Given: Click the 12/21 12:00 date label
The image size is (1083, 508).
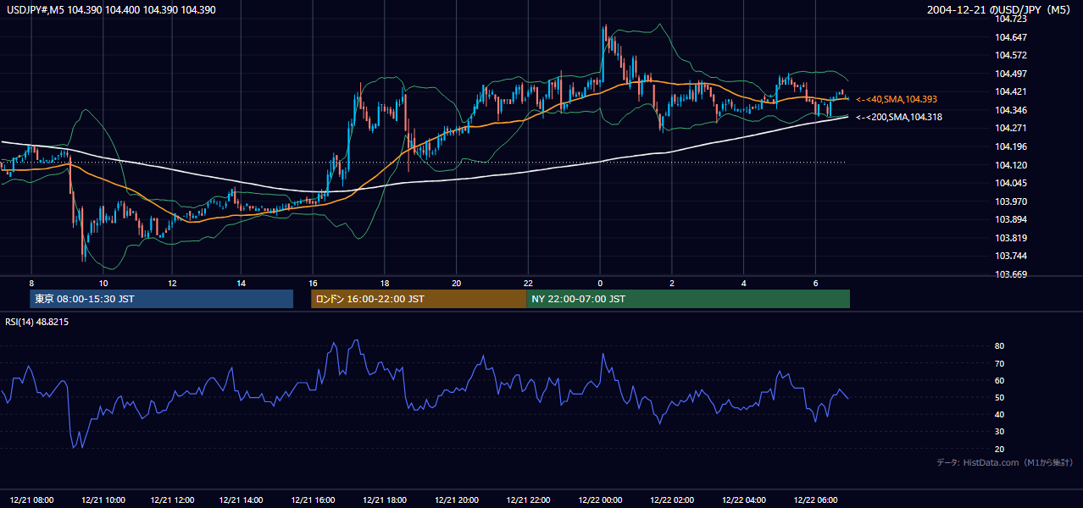Looking at the screenshot, I should [172, 500].
